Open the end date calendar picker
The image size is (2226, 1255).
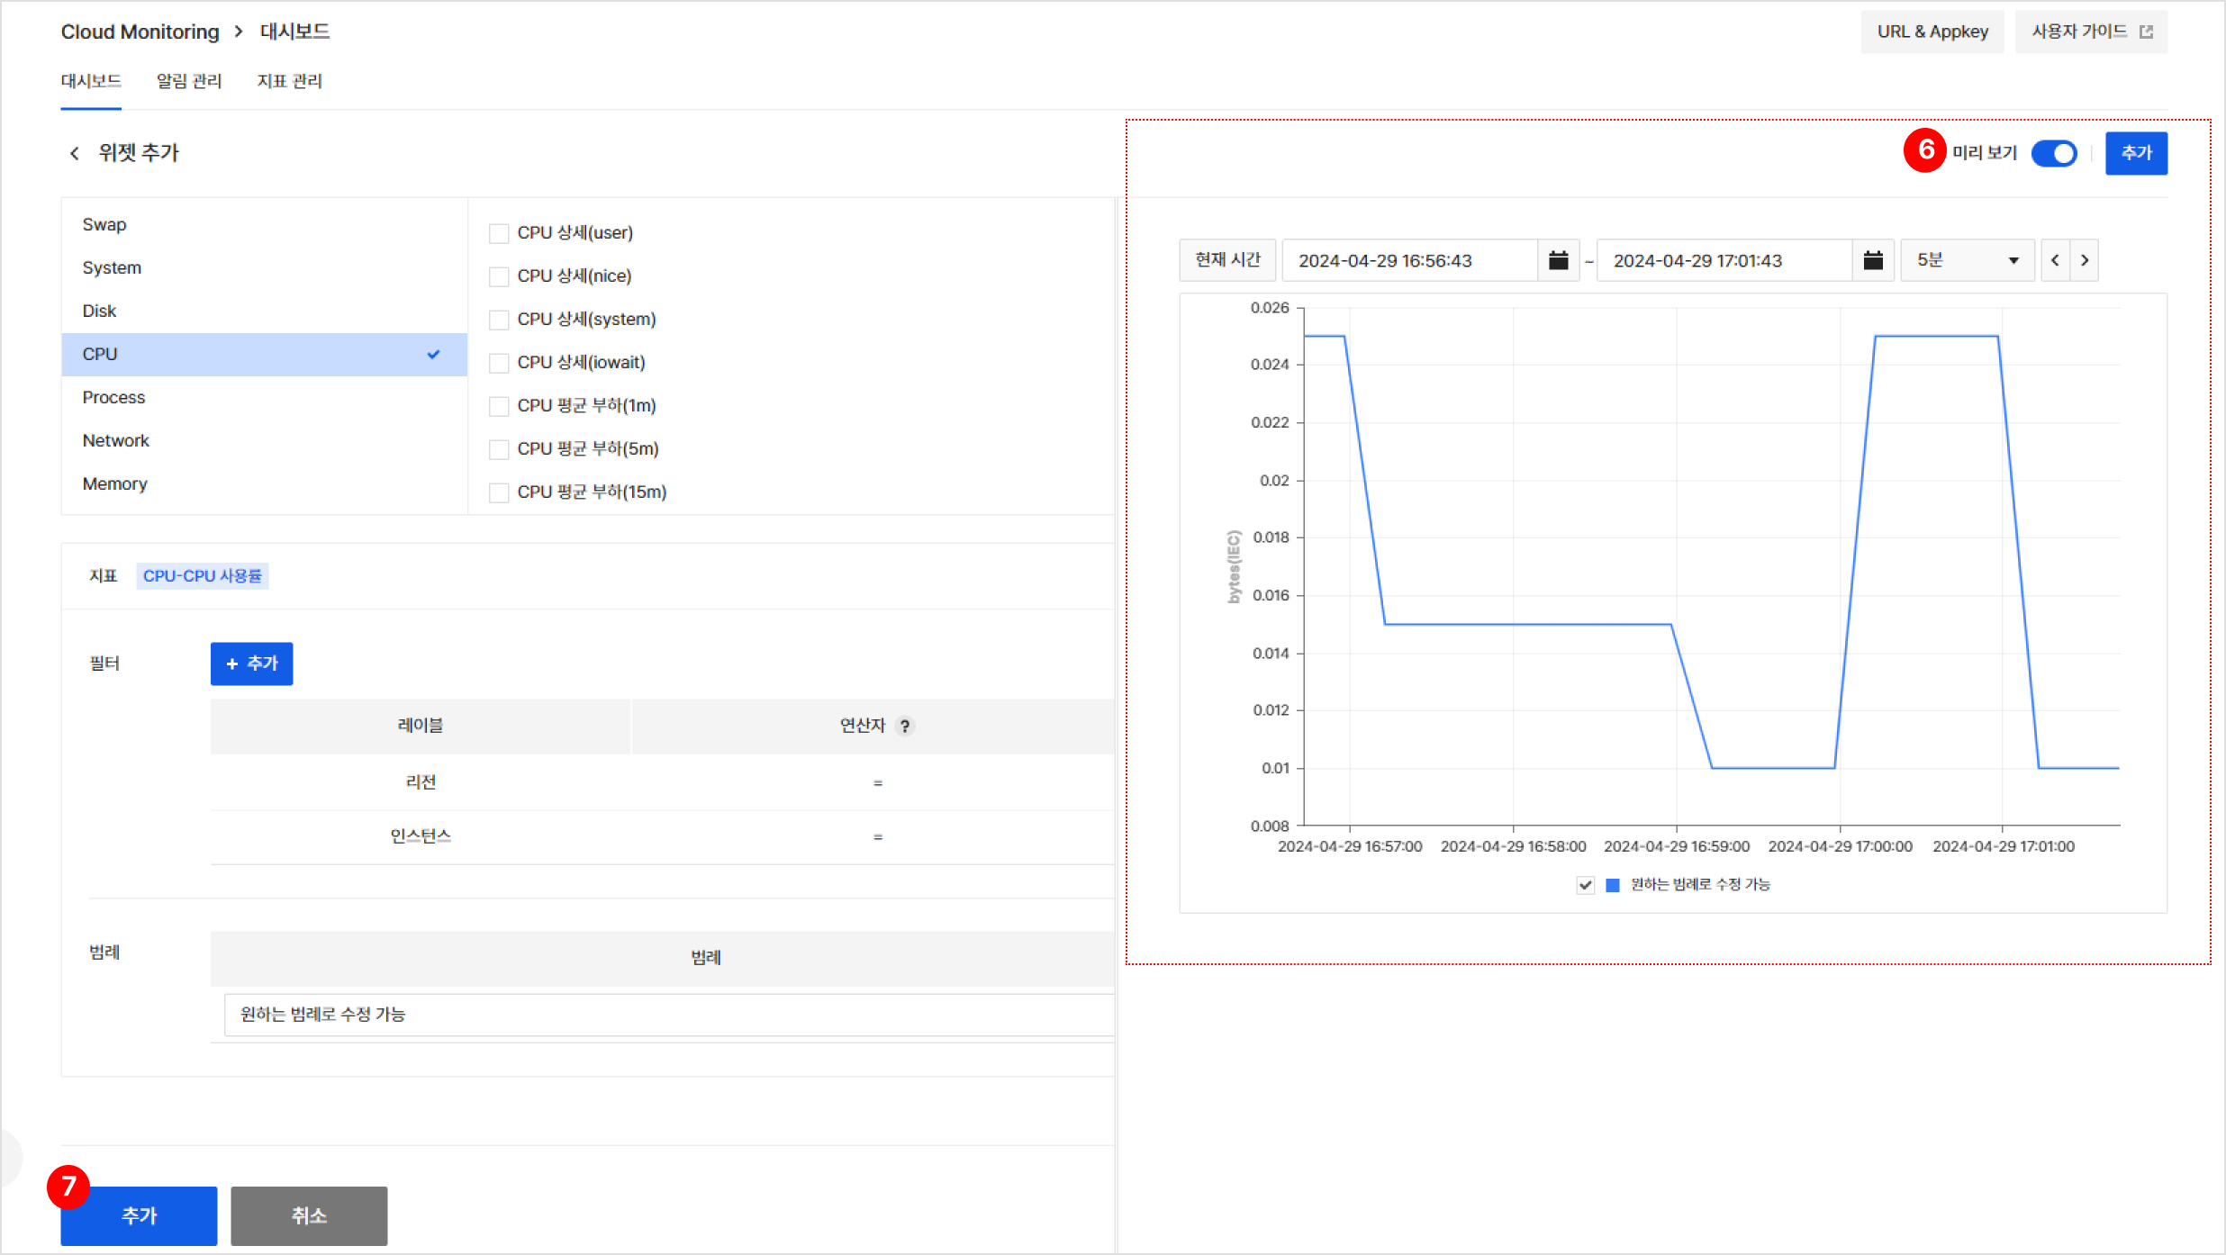tap(1873, 260)
